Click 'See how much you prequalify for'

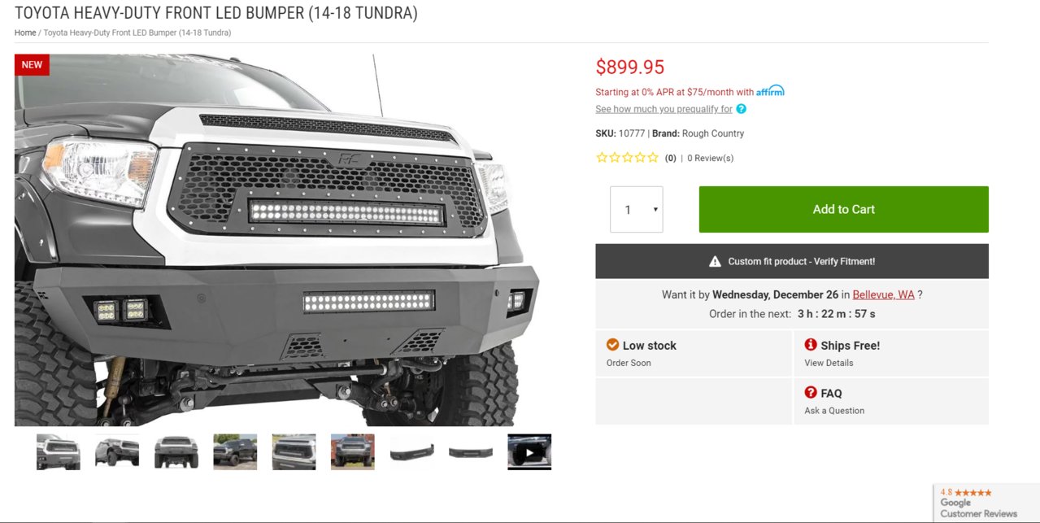[664, 109]
